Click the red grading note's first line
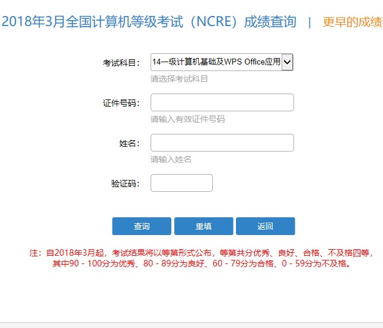The height and width of the screenshot is (328, 383). click(x=201, y=253)
